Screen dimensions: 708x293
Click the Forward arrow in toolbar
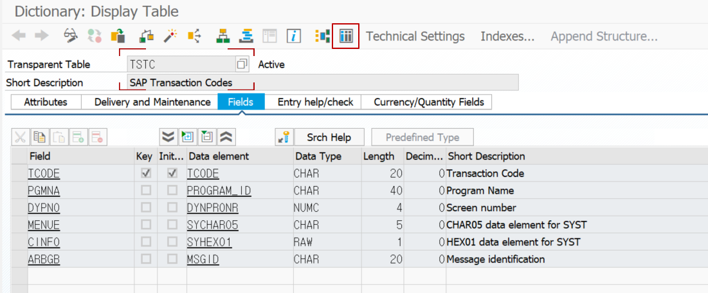coord(42,35)
